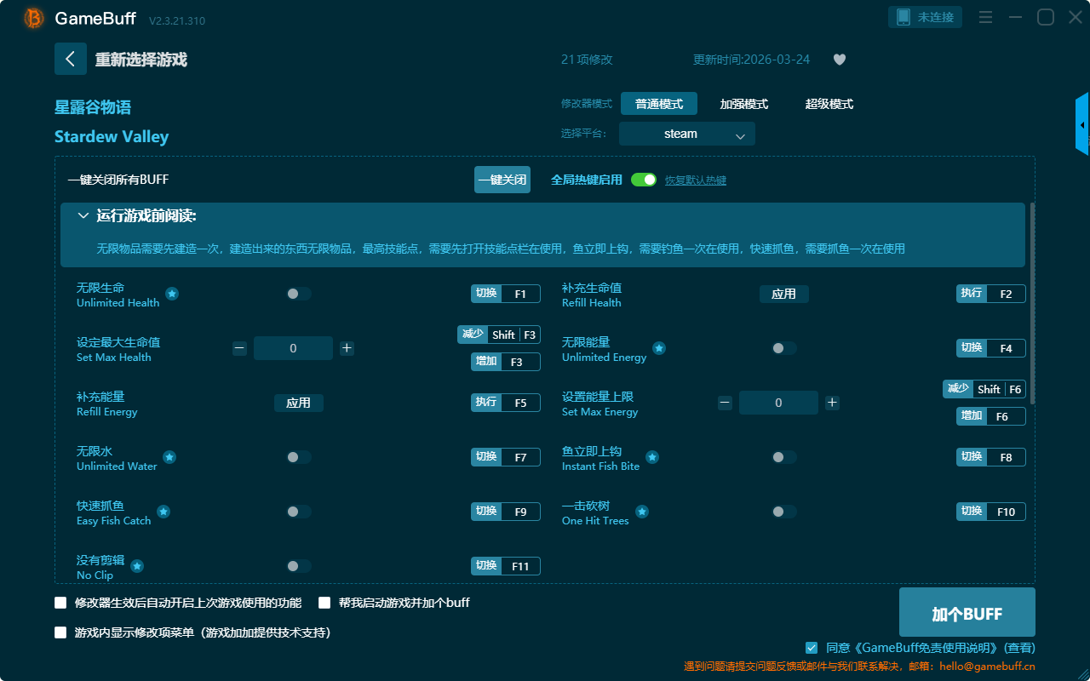This screenshot has height=681, width=1090.
Task: Enable the Unlimited Health toggle
Action: (x=299, y=294)
